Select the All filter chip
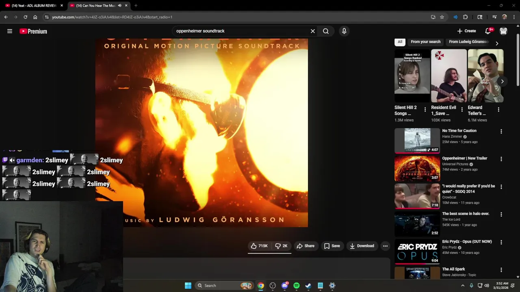520x292 pixels. (400, 42)
